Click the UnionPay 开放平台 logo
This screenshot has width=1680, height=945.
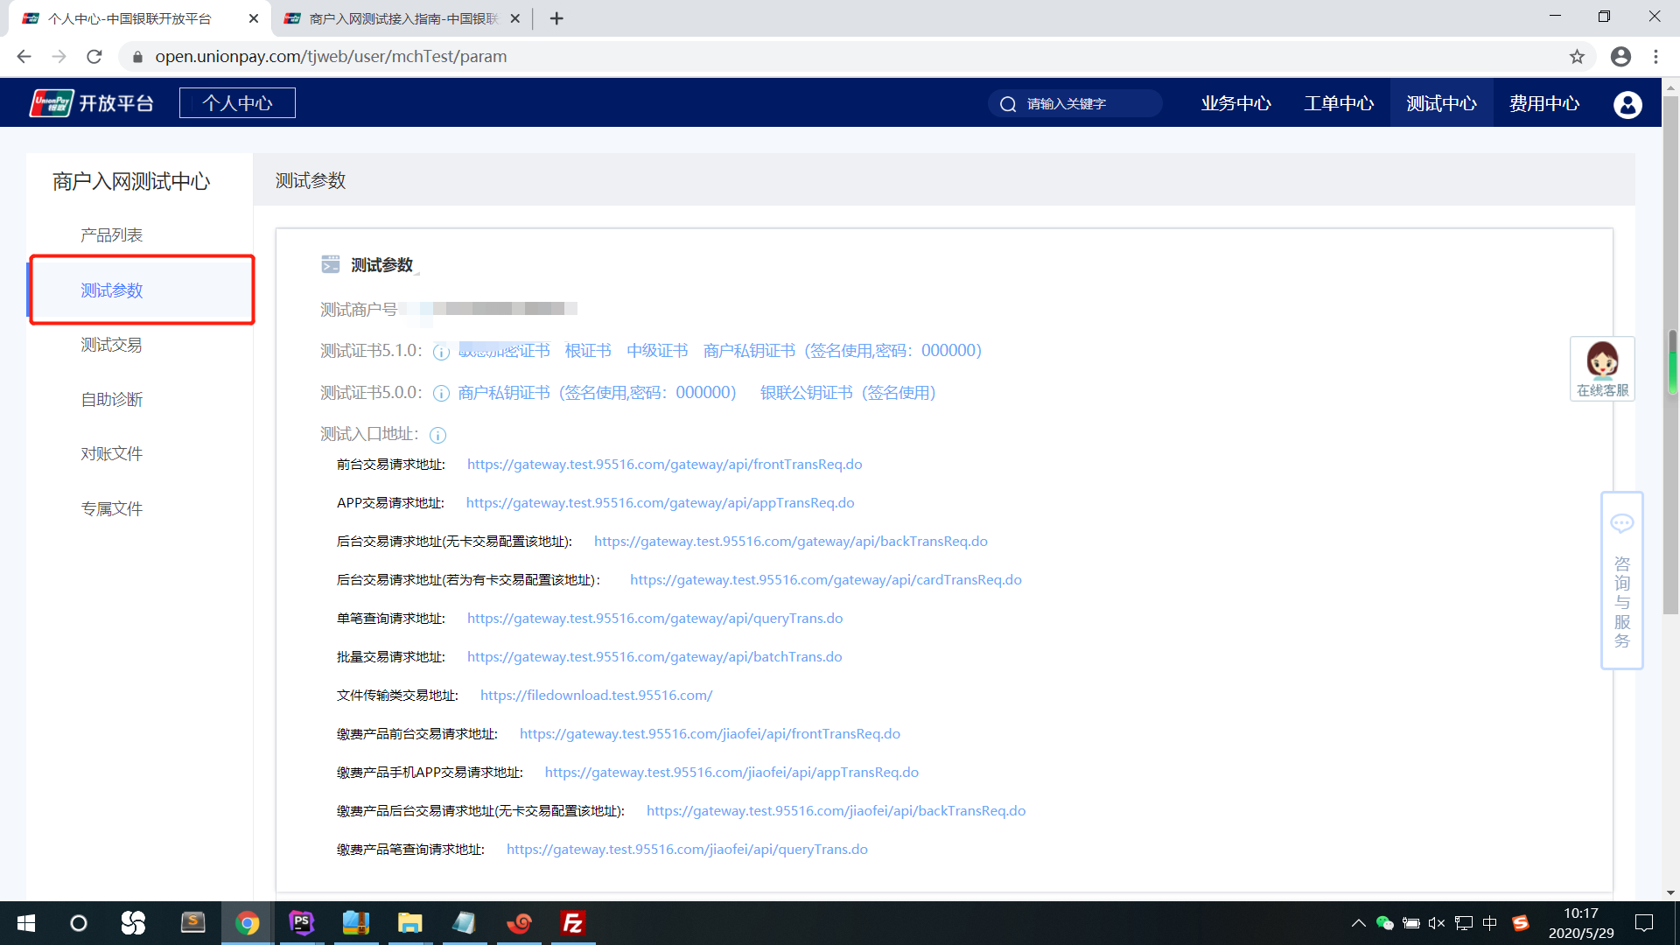tap(92, 102)
